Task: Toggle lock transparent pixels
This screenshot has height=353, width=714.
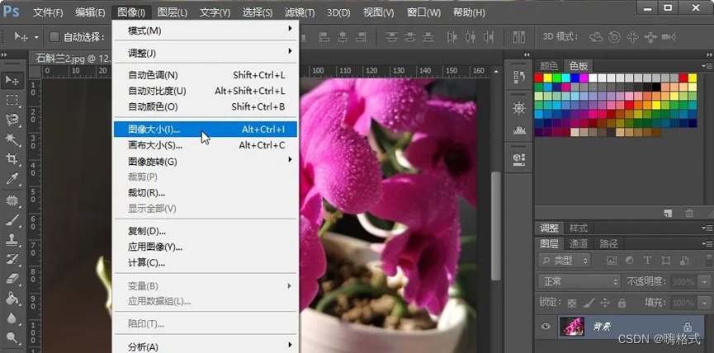Action: click(572, 303)
